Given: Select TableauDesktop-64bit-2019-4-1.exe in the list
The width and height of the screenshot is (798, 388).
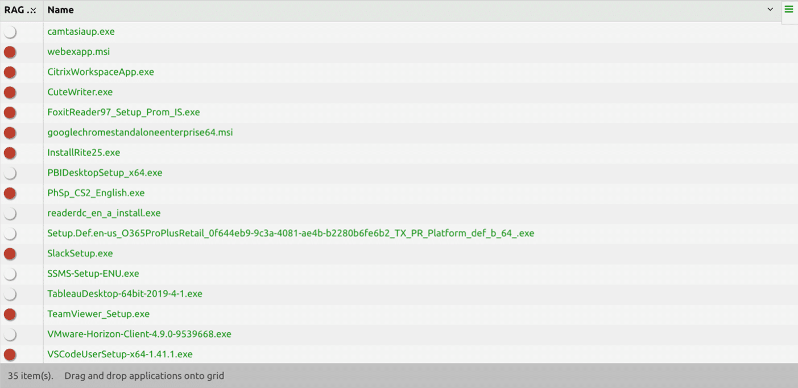Looking at the screenshot, I should pos(125,294).
